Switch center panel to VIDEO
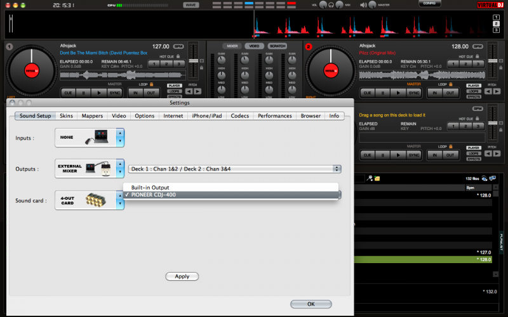Screen dimensions: 508x317 tap(255, 46)
